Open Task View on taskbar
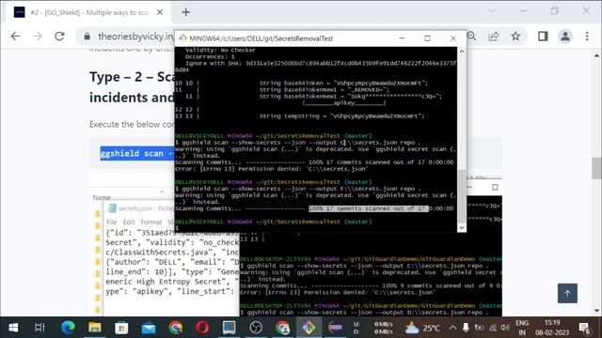The height and width of the screenshot is (338, 602). [40, 328]
